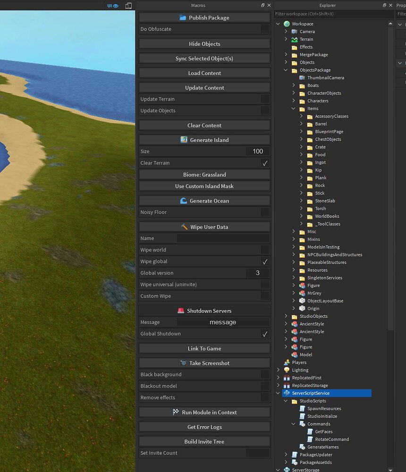Enable the Do Obfuscate checkbox

coord(265,29)
